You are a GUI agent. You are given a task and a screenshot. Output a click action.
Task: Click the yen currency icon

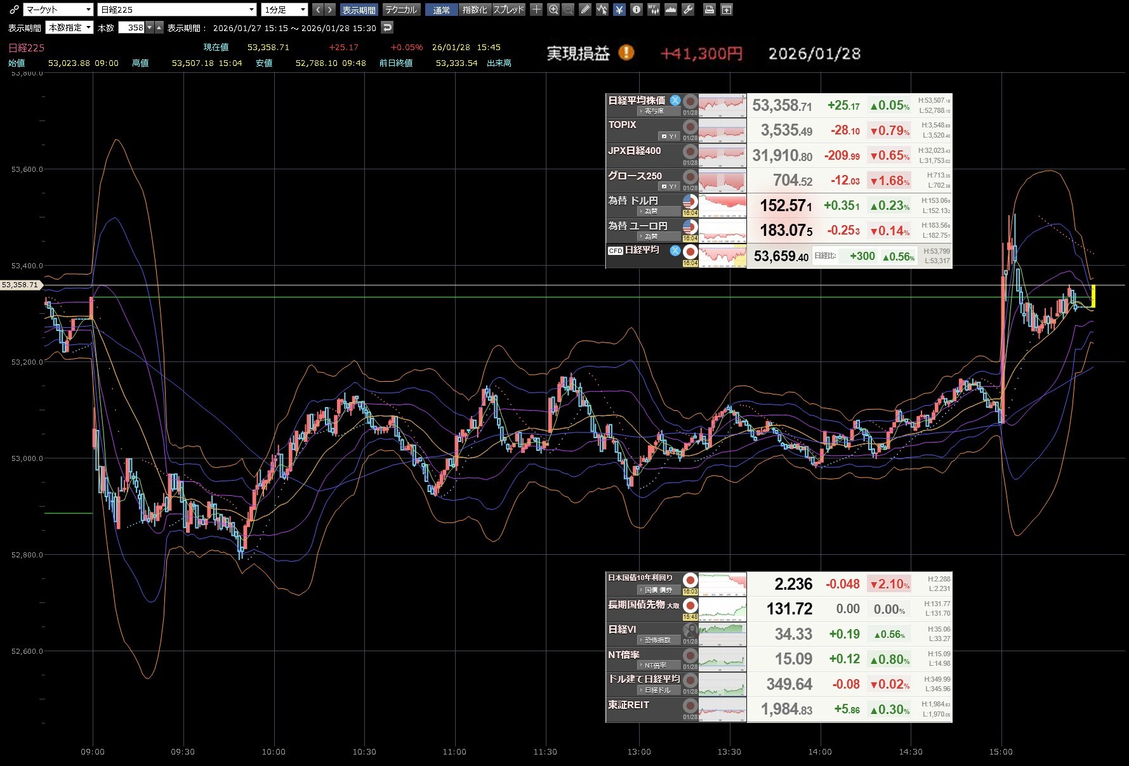[619, 10]
